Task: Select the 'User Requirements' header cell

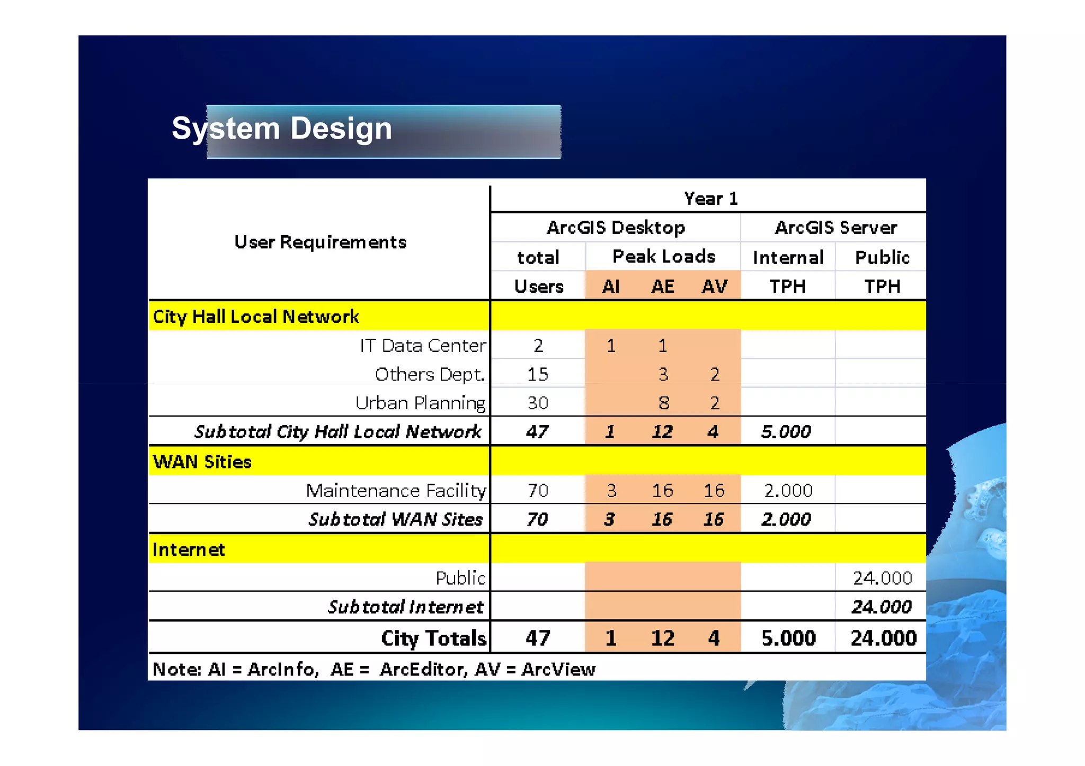Action: pyautogui.click(x=320, y=242)
